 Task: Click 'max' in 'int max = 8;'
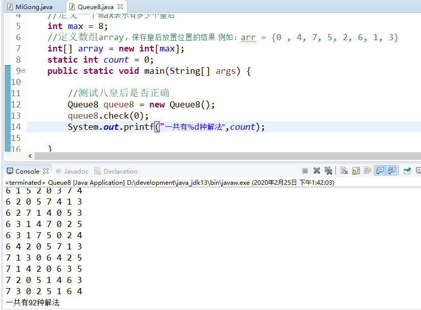pyautogui.click(x=75, y=26)
